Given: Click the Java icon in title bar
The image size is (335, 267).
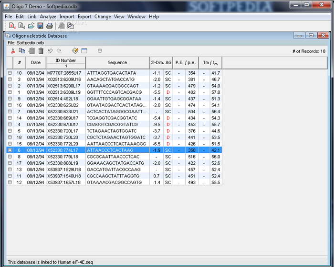Looking at the screenshot, I should (7, 6).
